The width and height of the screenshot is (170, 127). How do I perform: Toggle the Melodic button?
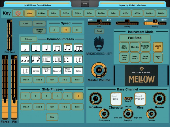39,23
